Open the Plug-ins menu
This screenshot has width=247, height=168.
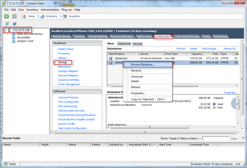pos(67,10)
